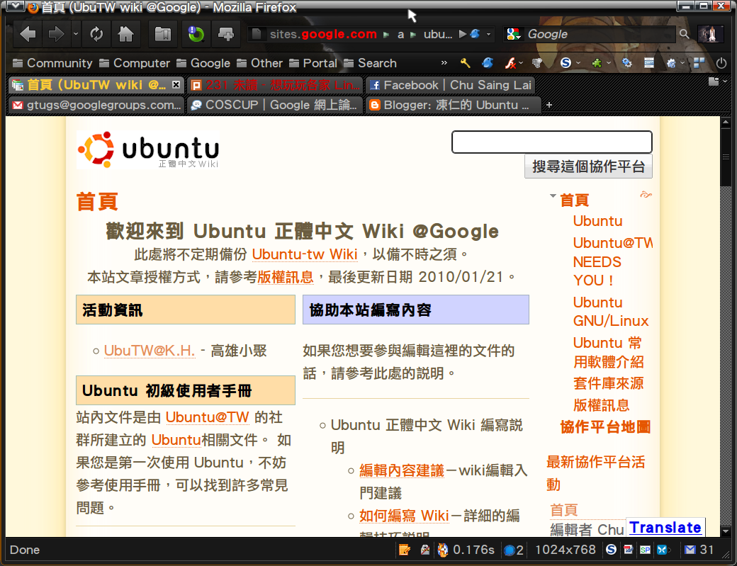The width and height of the screenshot is (737, 566).
Task: Open the Echofon Twitter bird icon
Action: pos(488,63)
